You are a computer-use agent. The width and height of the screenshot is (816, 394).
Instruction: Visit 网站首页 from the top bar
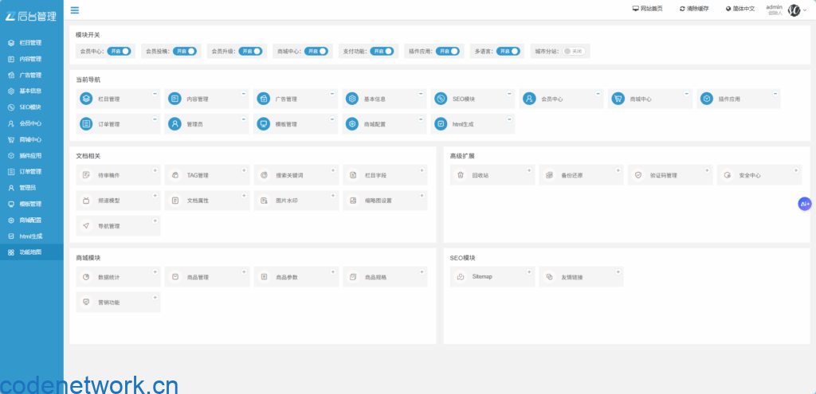tap(647, 9)
